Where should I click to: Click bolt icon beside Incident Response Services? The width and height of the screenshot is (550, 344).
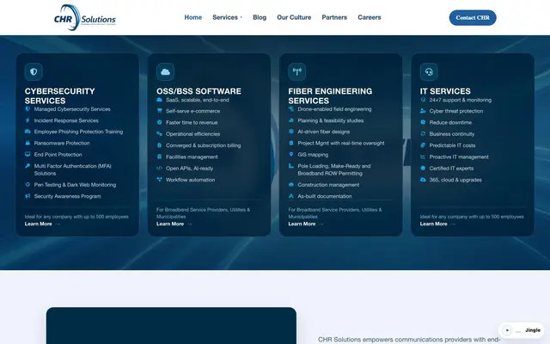27,120
